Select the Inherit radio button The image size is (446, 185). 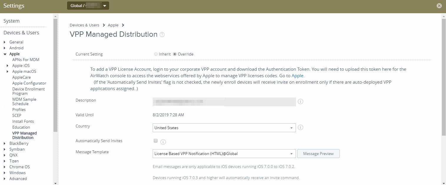(x=156, y=54)
